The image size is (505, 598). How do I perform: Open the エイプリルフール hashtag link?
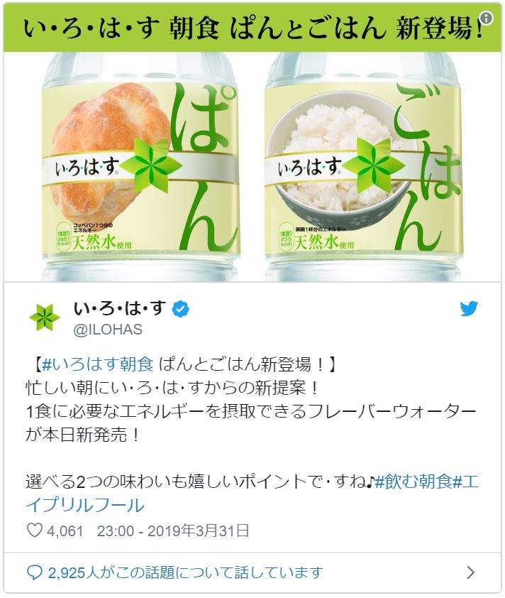(x=85, y=505)
